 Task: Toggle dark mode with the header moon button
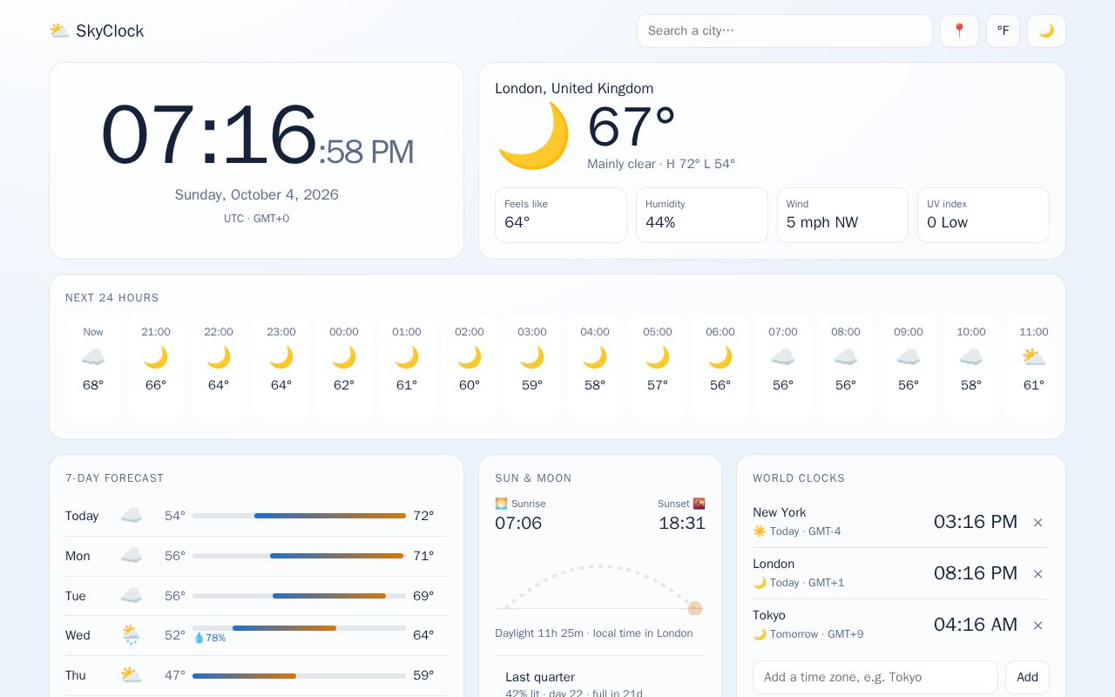[x=1046, y=30]
